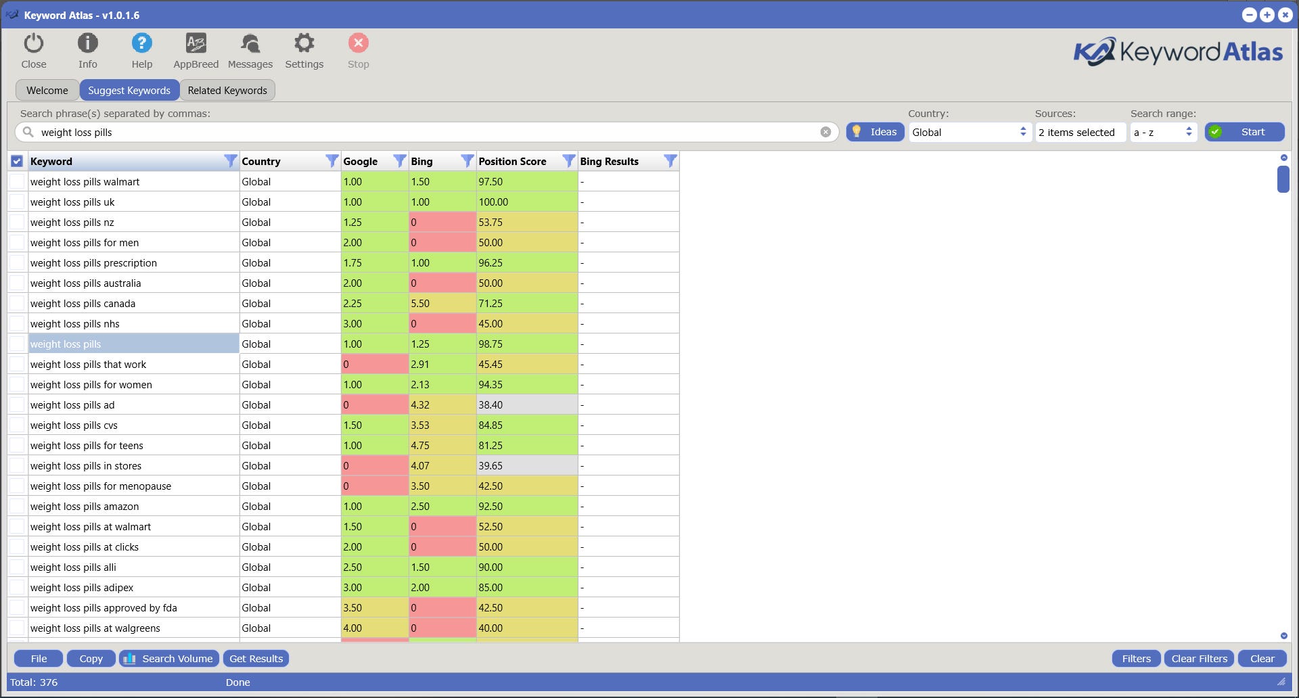The image size is (1299, 698).
Task: Click the search magnifier icon
Action: point(28,132)
